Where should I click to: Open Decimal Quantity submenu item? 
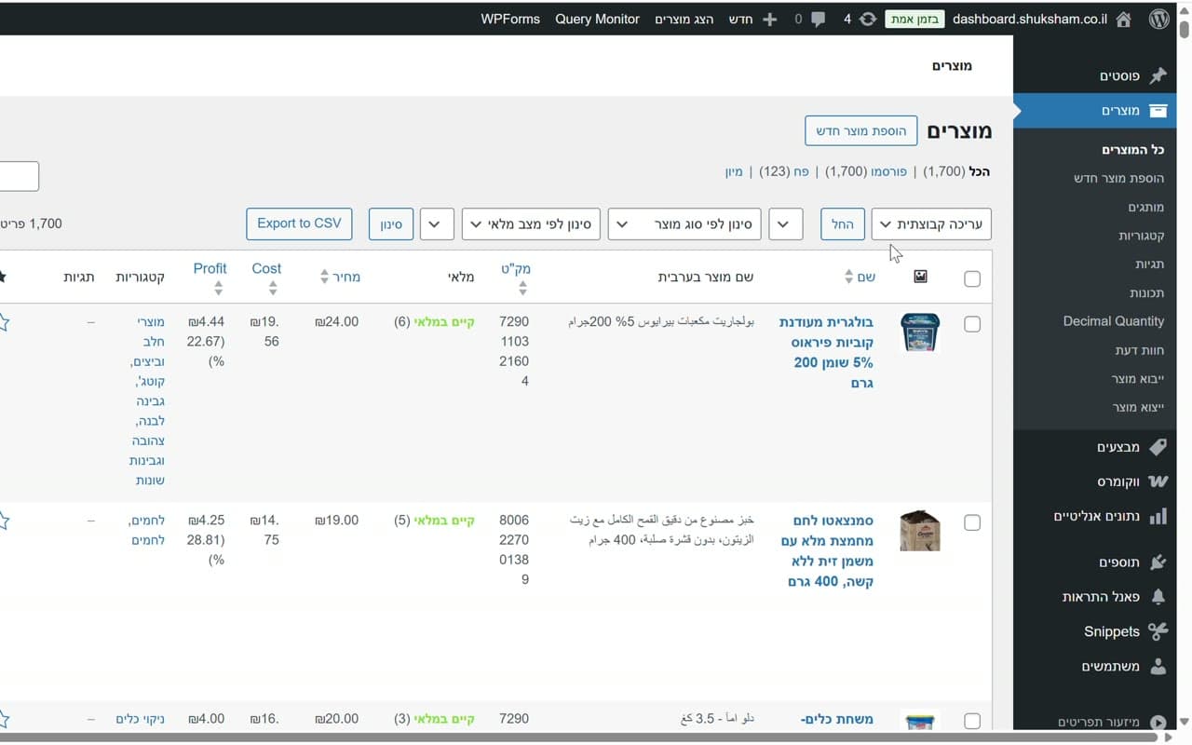[x=1114, y=321]
